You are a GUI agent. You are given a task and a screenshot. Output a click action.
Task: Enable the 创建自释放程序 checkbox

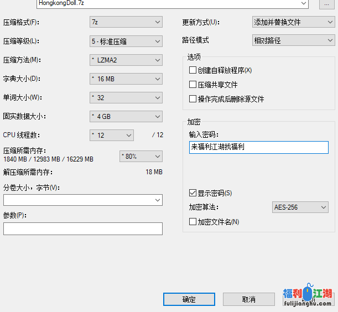pyautogui.click(x=193, y=71)
